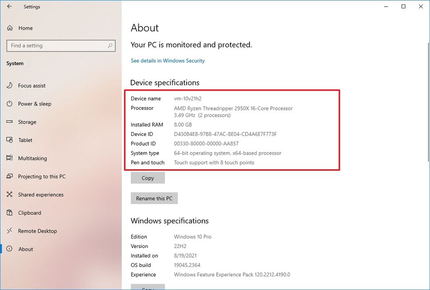Select the About page in sidebar

[26, 249]
